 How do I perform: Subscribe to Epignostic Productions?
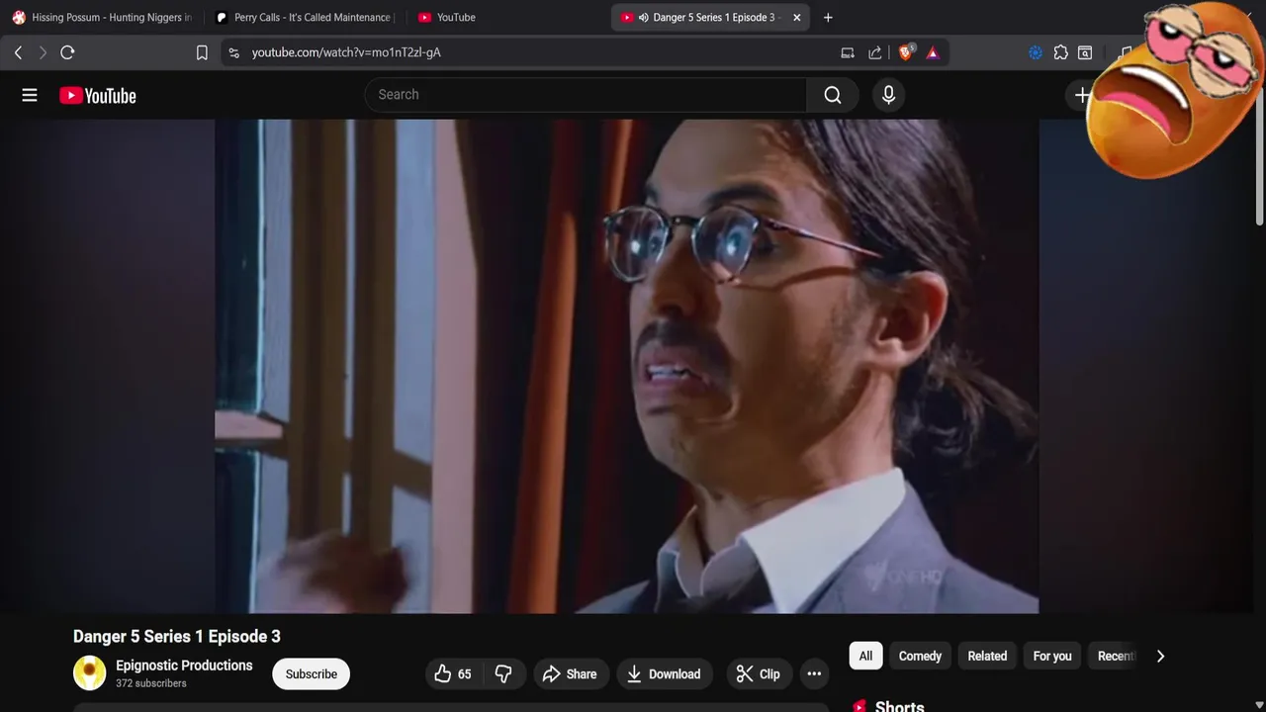(x=312, y=674)
